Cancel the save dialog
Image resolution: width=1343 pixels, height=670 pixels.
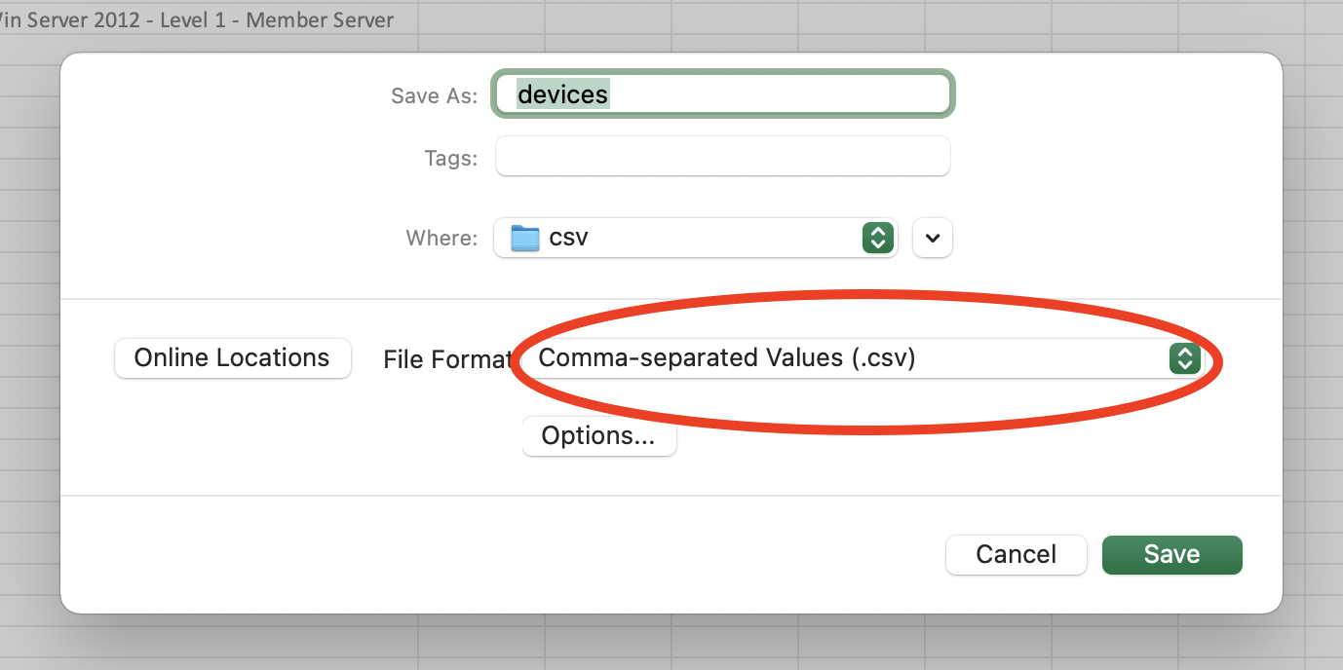tap(1016, 555)
